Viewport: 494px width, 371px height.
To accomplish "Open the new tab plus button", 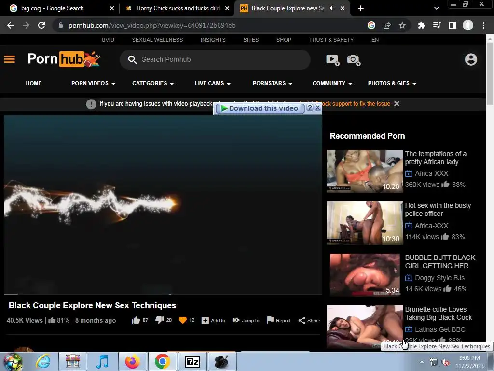I will point(361,8).
